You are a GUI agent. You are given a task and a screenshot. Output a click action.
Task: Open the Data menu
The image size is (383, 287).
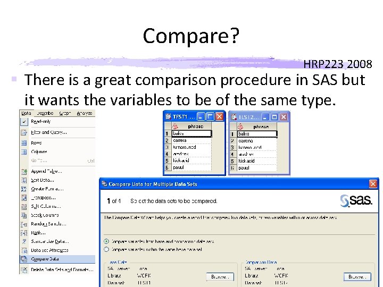pyautogui.click(x=26, y=113)
